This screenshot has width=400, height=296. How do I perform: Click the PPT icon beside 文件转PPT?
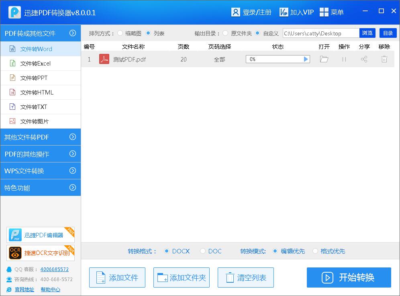coord(12,78)
